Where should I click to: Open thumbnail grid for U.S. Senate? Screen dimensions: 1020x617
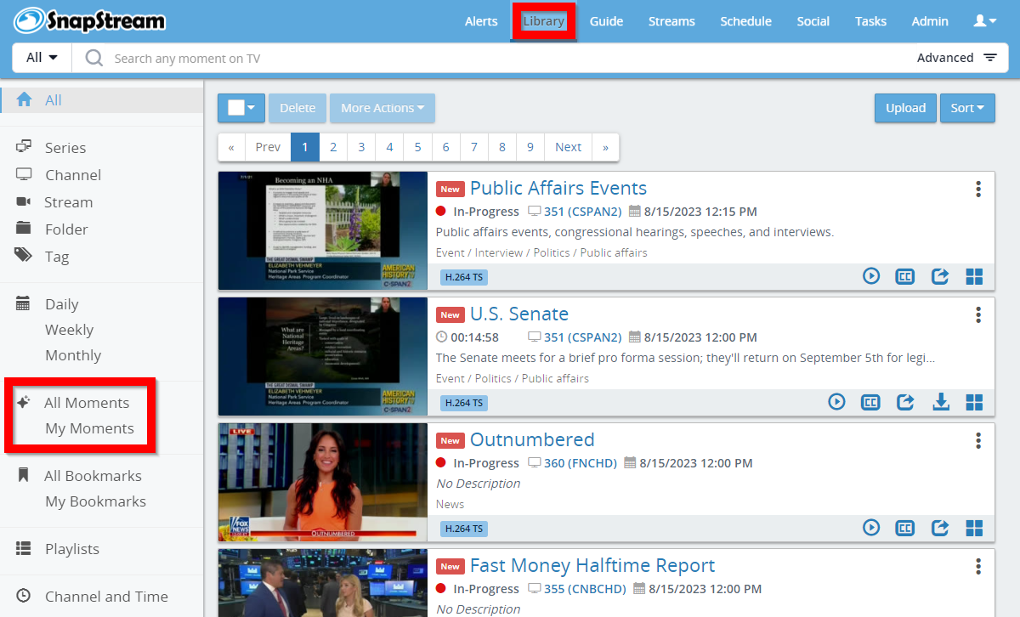click(974, 402)
